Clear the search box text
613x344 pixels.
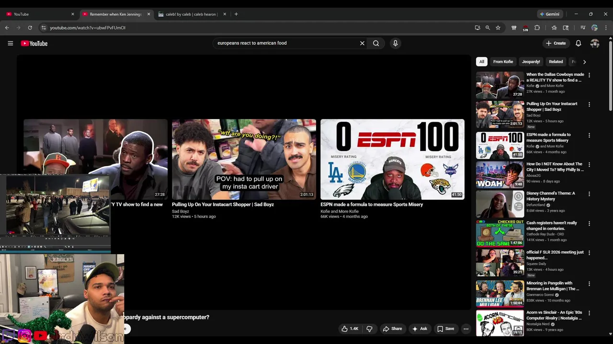pos(362,43)
